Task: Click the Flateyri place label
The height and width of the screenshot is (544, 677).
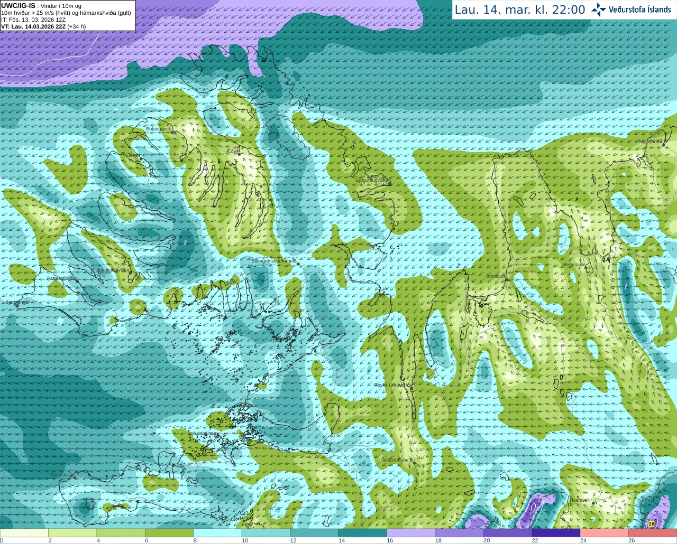Action: [132, 155]
